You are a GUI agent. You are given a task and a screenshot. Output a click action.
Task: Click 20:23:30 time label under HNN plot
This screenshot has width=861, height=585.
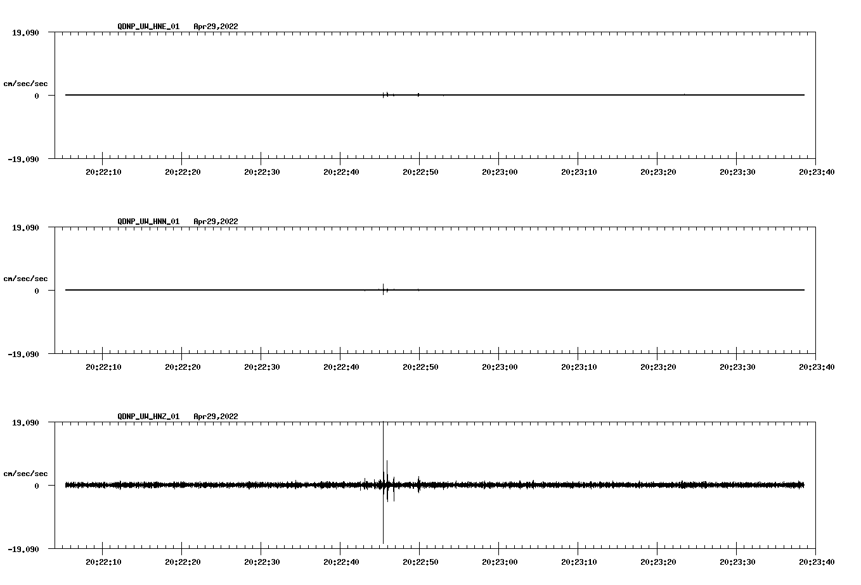pyautogui.click(x=737, y=367)
